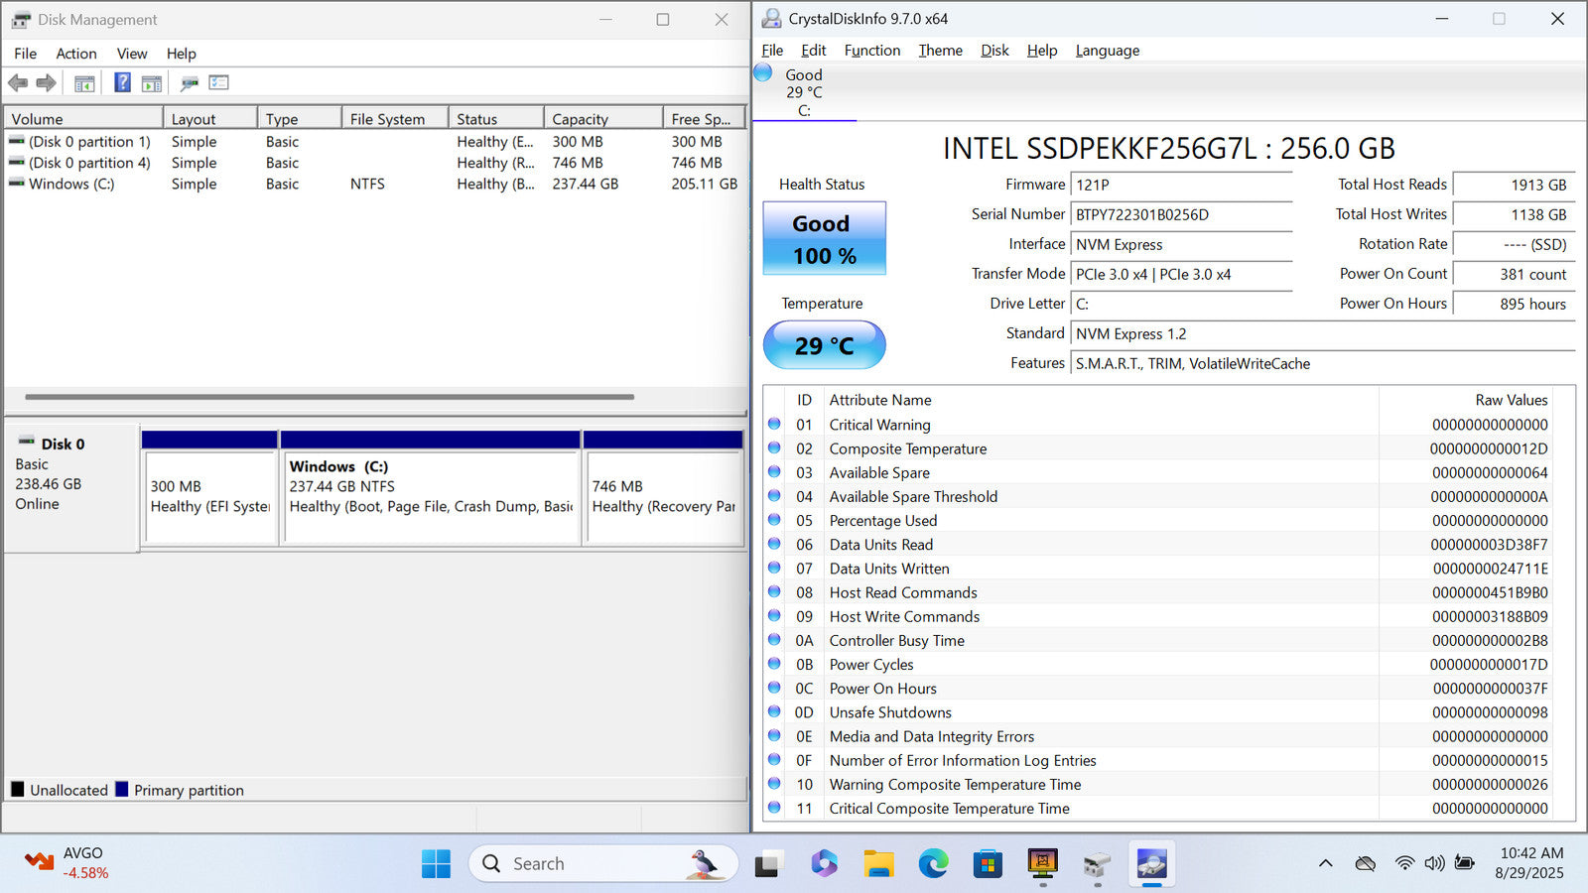Open CrystalDiskInfo Edit menu

click(x=814, y=51)
